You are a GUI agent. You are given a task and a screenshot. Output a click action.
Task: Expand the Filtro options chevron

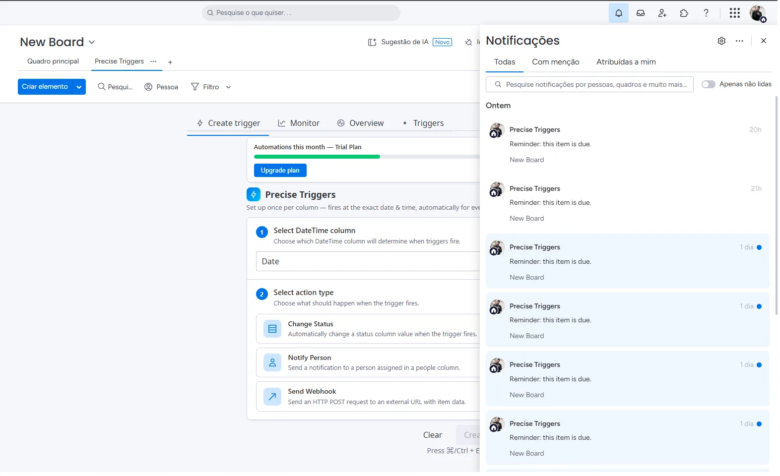(x=228, y=87)
